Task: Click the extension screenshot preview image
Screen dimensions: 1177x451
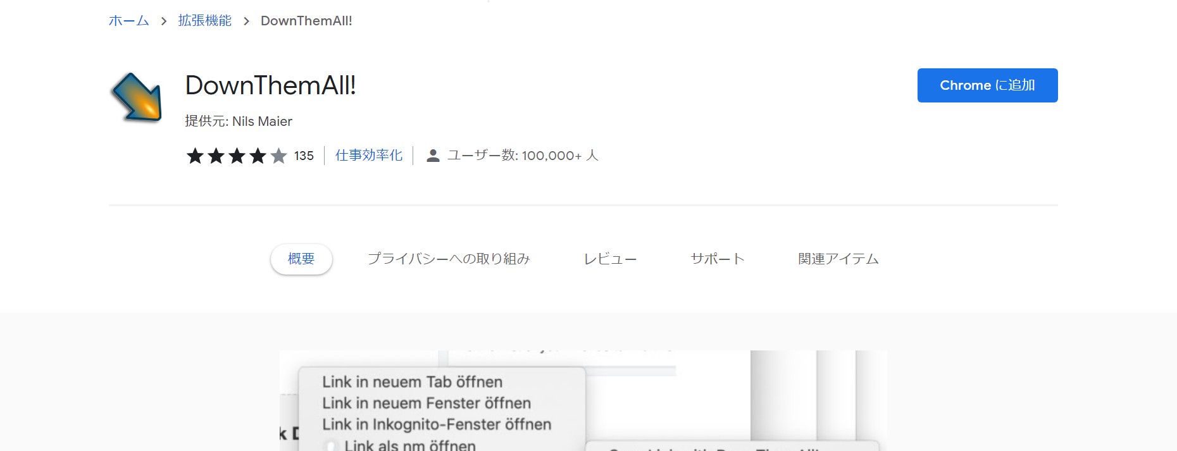Action: (583, 400)
